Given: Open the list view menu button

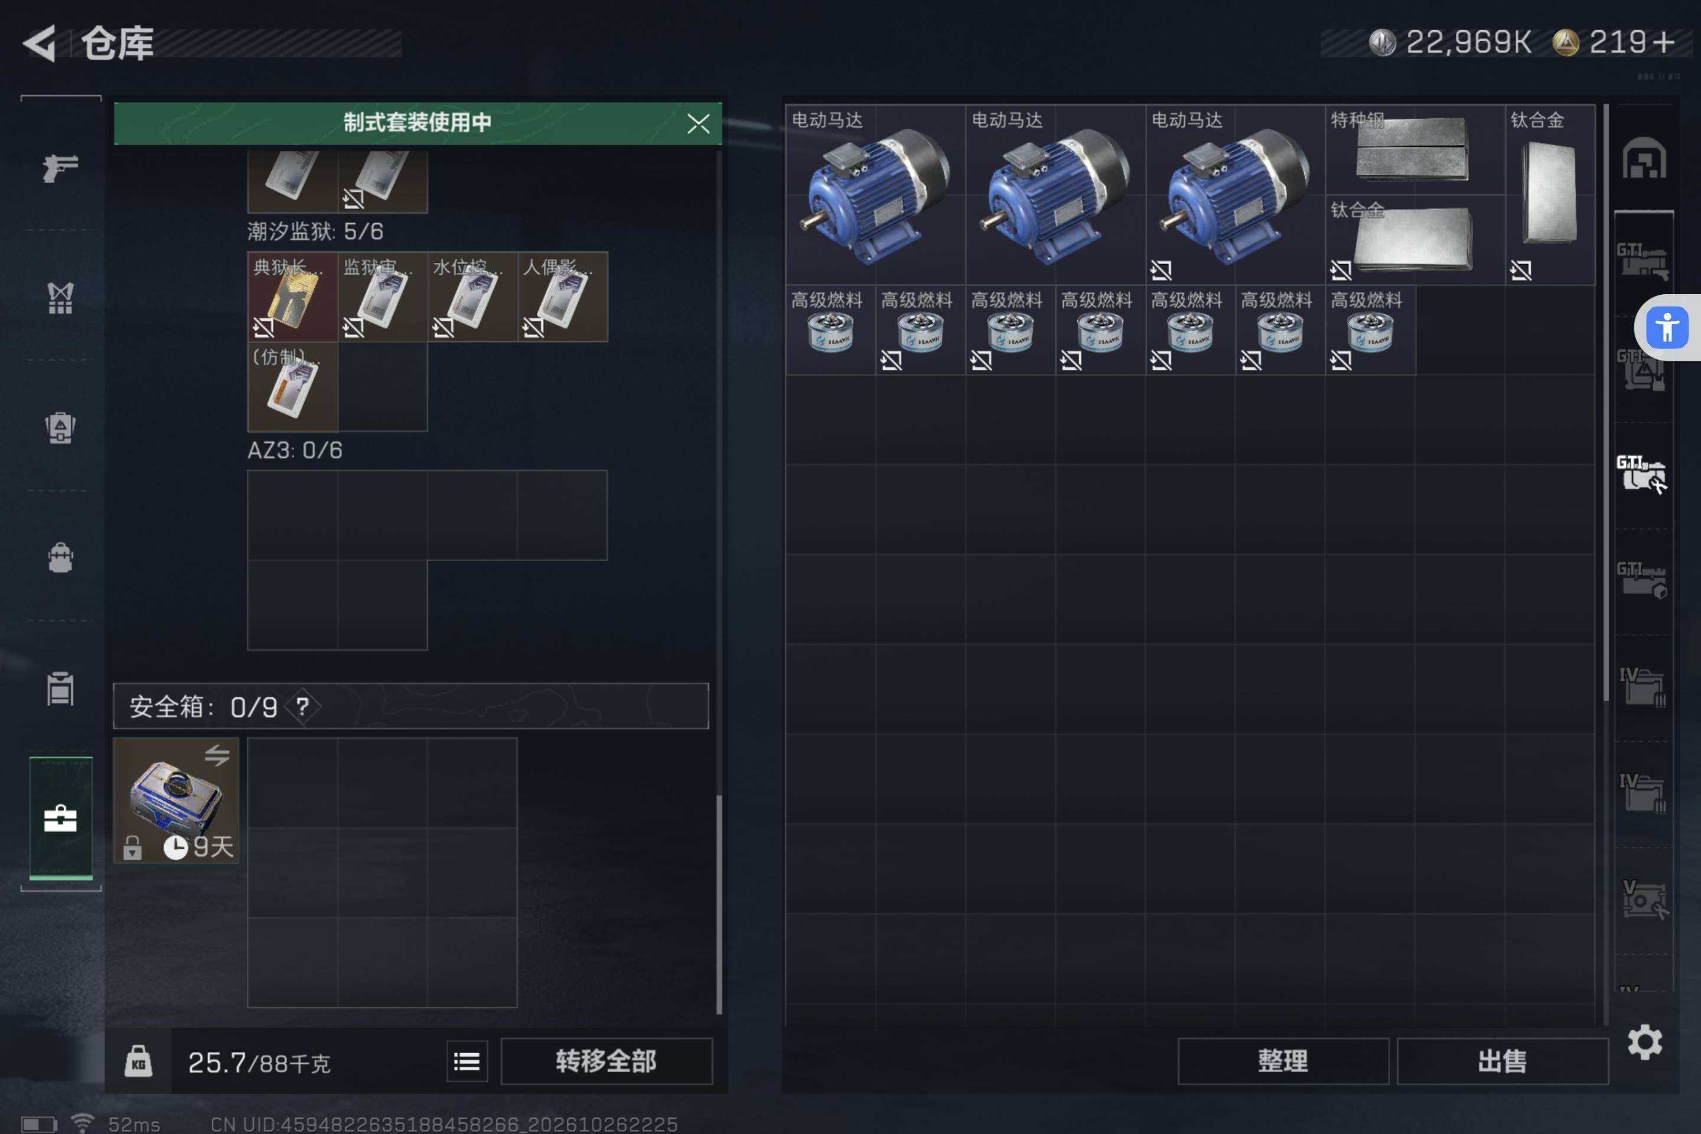Looking at the screenshot, I should (x=467, y=1061).
